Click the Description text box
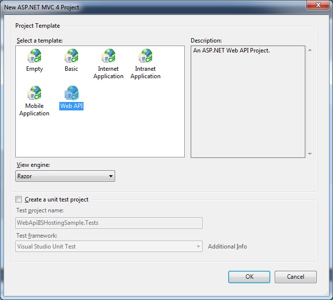The height and width of the screenshot is (300, 333). [248, 101]
